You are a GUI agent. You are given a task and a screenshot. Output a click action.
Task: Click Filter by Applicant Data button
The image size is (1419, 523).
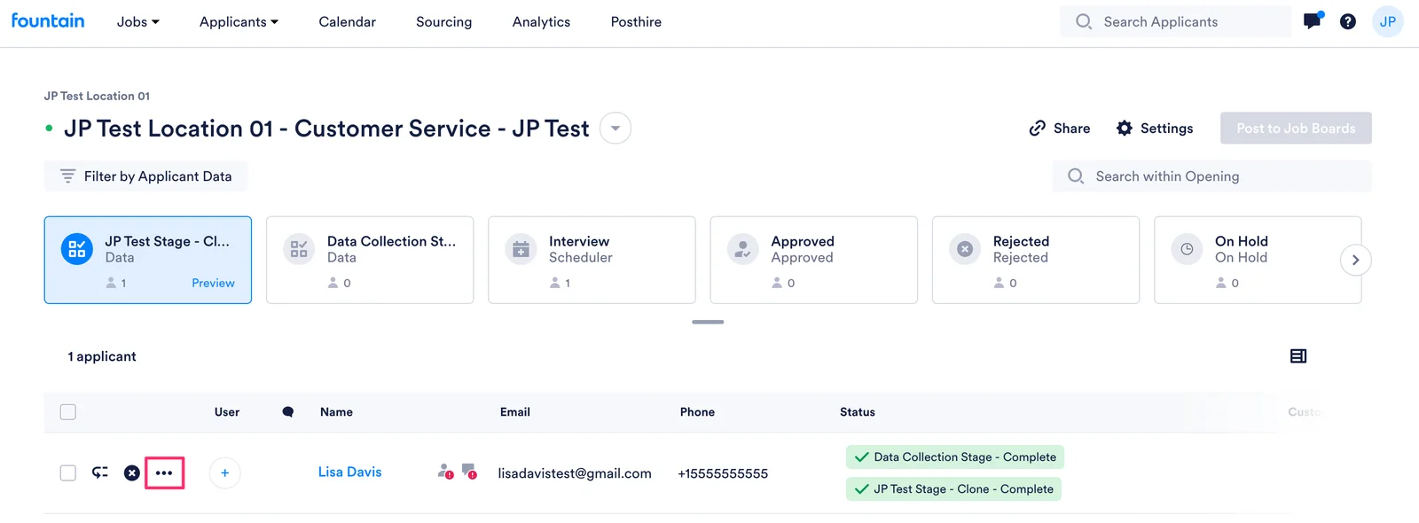coord(145,176)
